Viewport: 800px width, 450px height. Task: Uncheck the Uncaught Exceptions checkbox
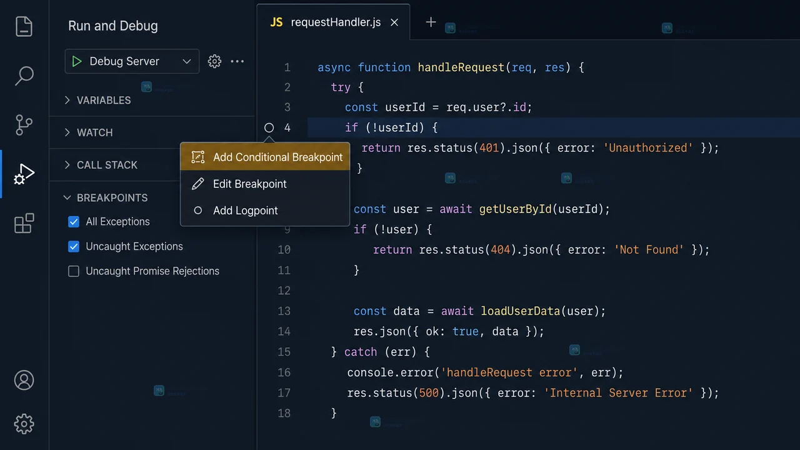(74, 246)
